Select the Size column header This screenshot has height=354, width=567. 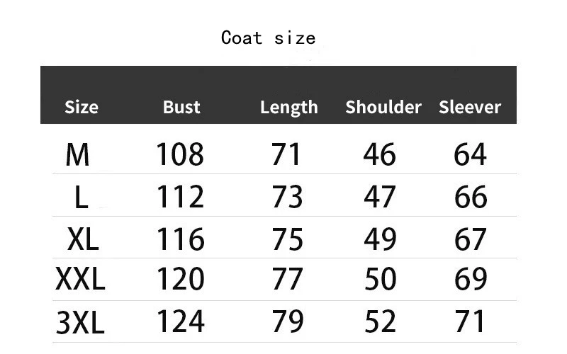(x=82, y=108)
